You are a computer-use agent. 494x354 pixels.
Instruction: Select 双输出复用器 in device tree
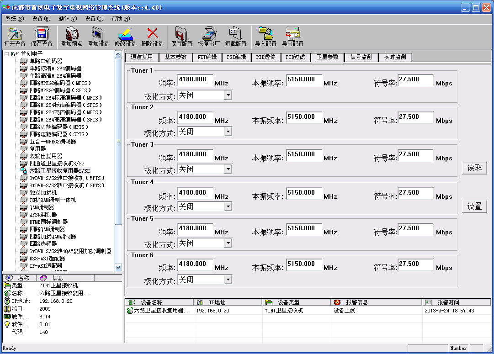coord(46,156)
